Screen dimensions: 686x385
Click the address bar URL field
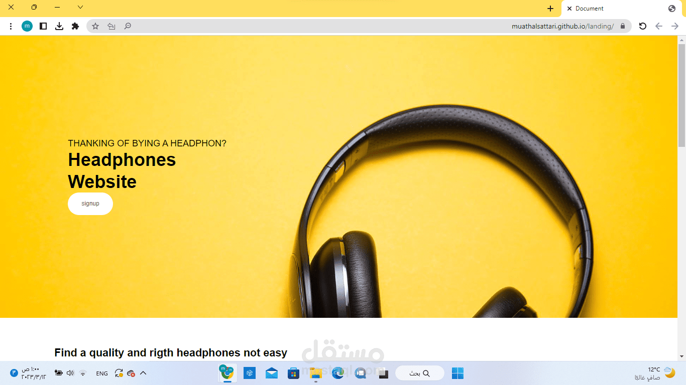(359, 26)
